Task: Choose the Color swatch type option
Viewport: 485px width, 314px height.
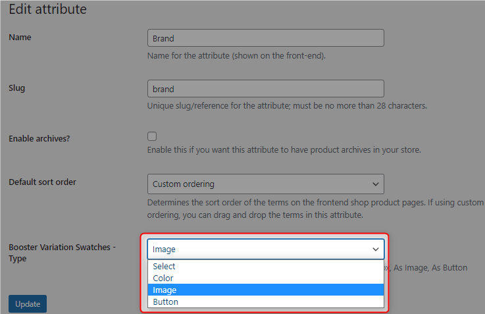Action: pos(266,278)
